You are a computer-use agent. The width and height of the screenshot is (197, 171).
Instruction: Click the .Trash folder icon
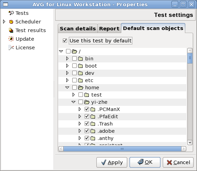tap(93, 124)
